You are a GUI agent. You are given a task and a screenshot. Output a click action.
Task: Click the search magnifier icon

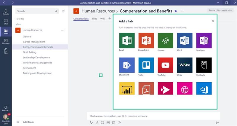(x=56, y=11)
